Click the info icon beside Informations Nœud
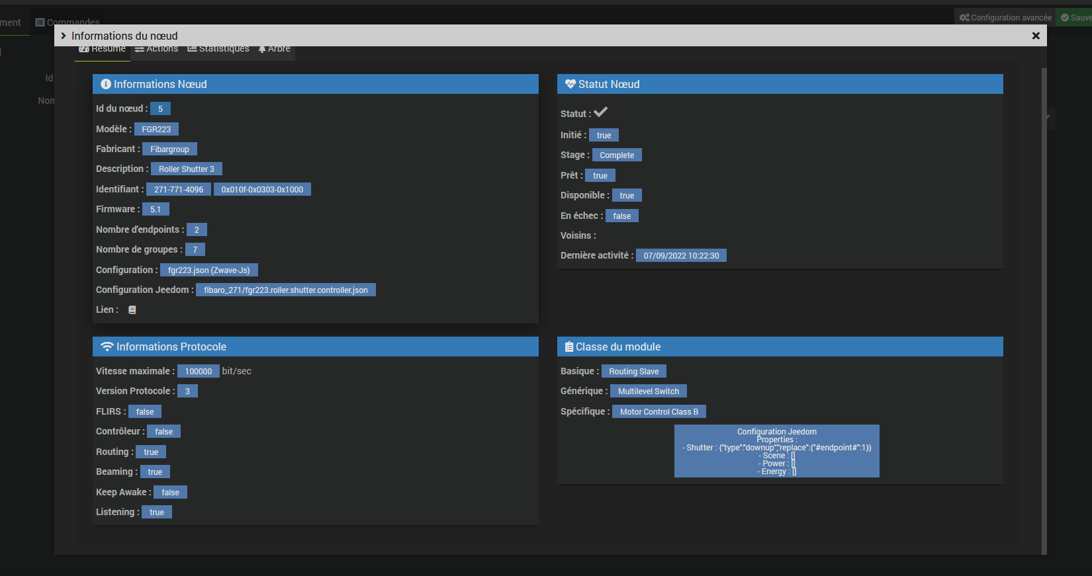The height and width of the screenshot is (576, 1092). (106, 84)
